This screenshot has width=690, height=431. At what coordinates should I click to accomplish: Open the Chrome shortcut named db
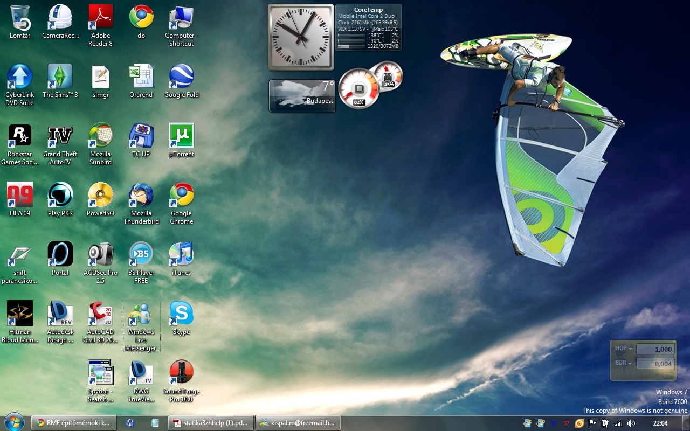coord(141,22)
